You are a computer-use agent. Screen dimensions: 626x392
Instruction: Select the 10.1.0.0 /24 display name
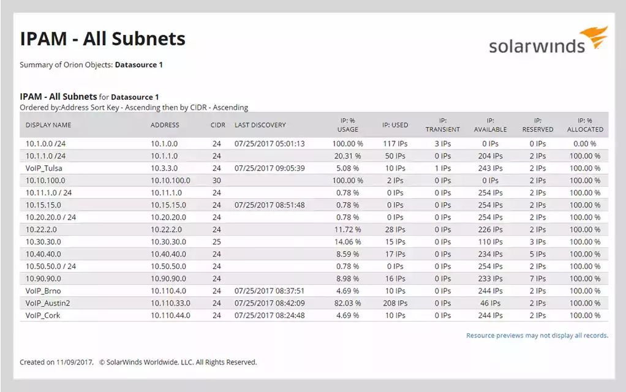coord(45,144)
